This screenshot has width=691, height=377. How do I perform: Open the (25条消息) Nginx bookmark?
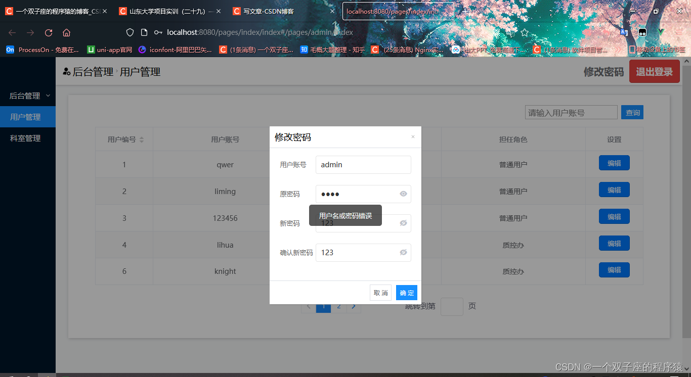408,50
